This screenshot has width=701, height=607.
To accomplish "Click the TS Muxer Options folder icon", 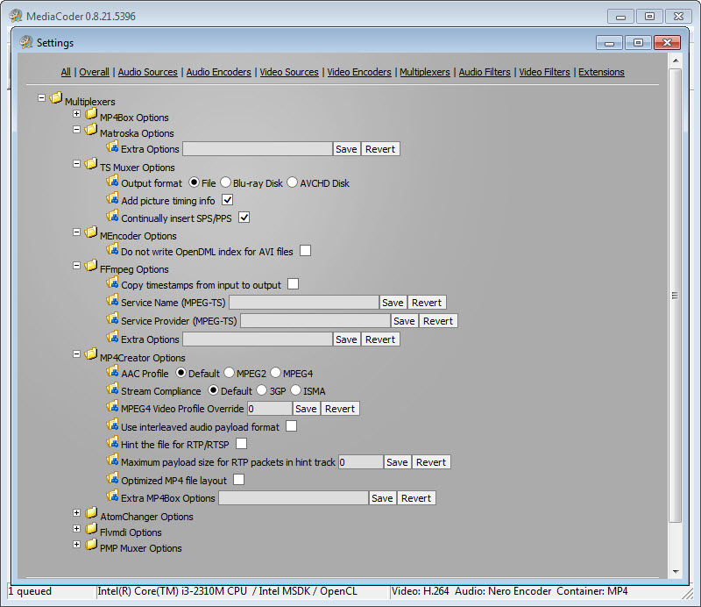I will point(91,165).
